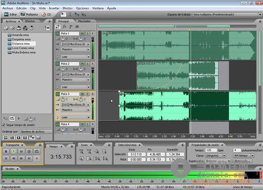Show the sends view icon
263x190 pixels.
pos(71,27)
